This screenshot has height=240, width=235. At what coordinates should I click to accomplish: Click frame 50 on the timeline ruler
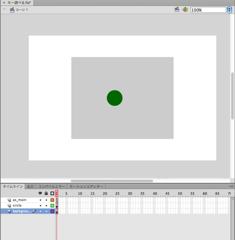tap(180, 193)
